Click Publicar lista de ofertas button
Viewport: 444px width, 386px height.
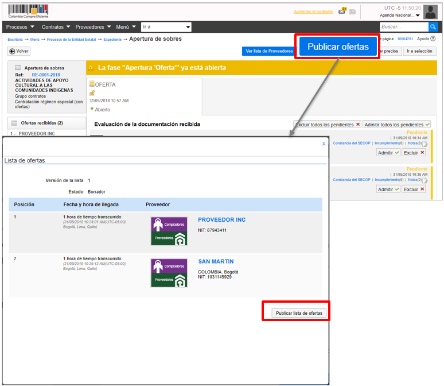coord(299,313)
